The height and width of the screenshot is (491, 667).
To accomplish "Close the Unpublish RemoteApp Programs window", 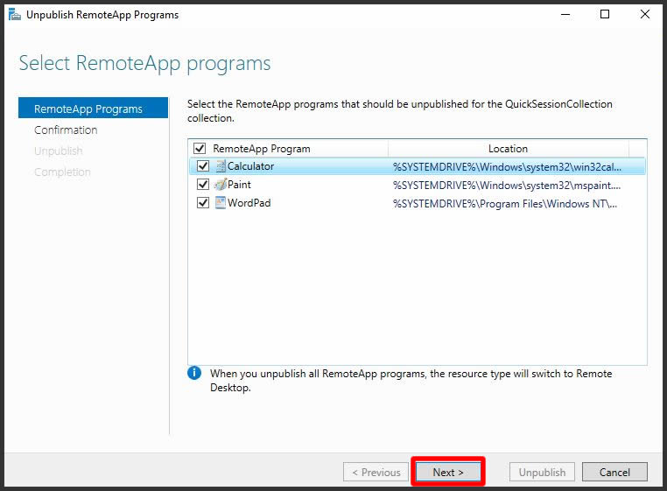I will click(644, 15).
